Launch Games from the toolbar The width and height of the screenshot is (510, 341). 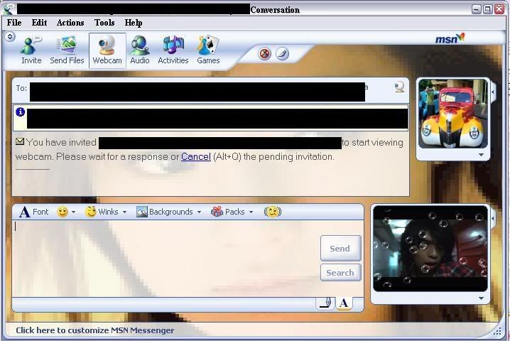[208, 50]
